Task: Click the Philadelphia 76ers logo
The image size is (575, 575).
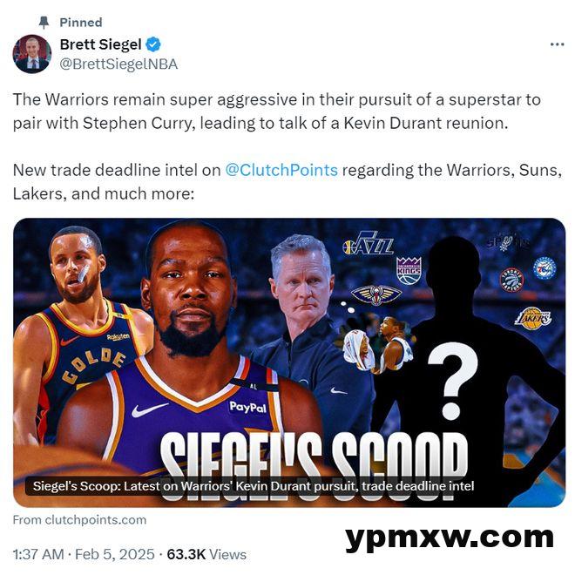Action: [545, 268]
